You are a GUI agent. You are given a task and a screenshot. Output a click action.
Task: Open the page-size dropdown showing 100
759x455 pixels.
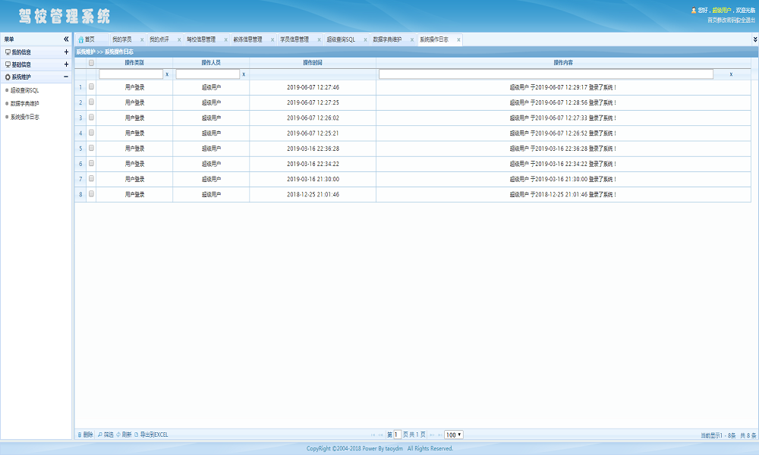(x=454, y=435)
